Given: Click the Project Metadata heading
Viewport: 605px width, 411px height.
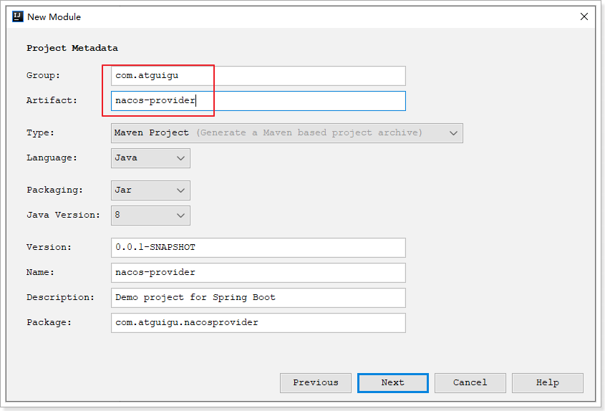Looking at the screenshot, I should 72,49.
